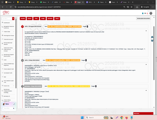The height and width of the screenshot is (120, 157).
Task: Open Firefox from the taskbar
Action: [x=127, y=117]
